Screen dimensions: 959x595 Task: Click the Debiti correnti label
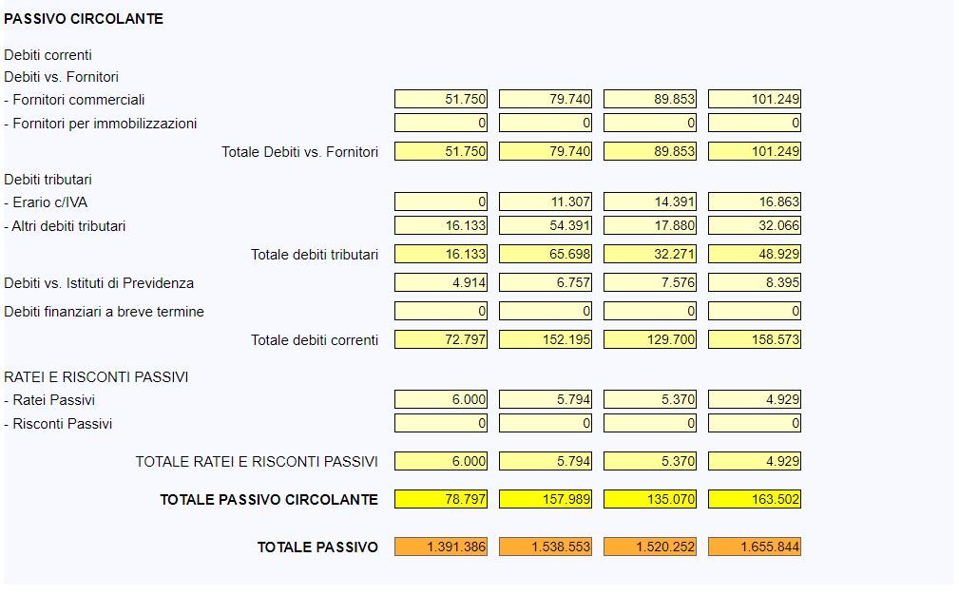click(48, 55)
